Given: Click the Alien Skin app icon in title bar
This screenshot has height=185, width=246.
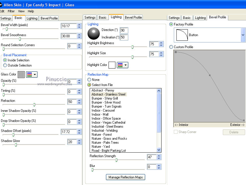Looking at the screenshot, I should pyautogui.click(x=1, y=5).
